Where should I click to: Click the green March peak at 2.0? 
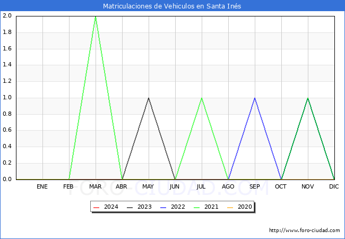click(x=96, y=16)
